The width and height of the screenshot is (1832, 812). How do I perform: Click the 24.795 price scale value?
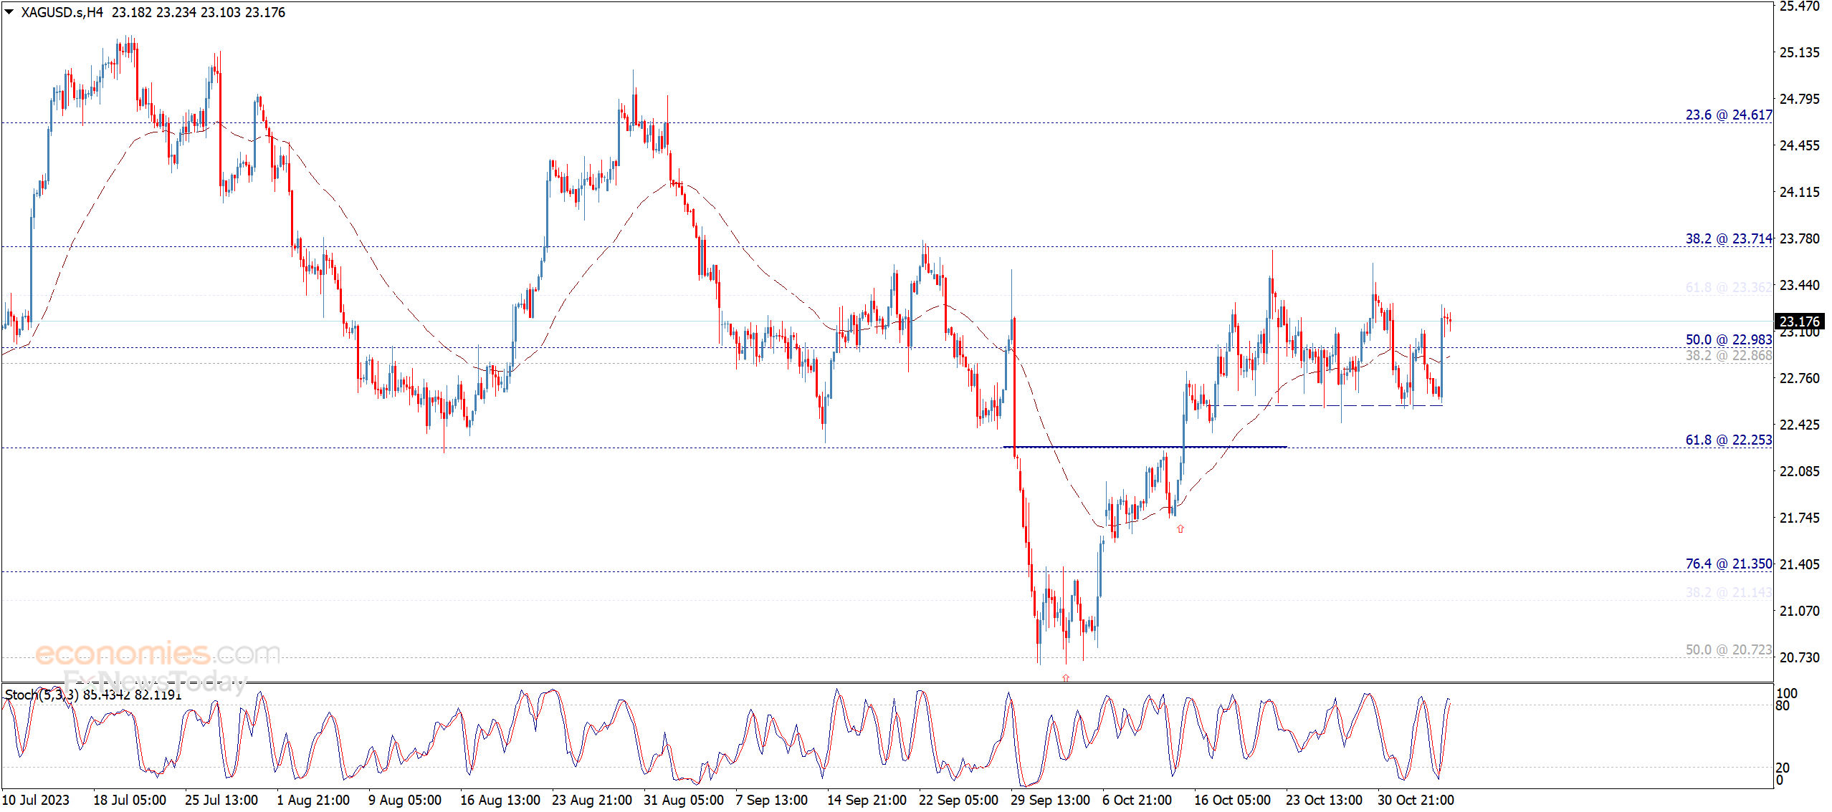[1799, 99]
